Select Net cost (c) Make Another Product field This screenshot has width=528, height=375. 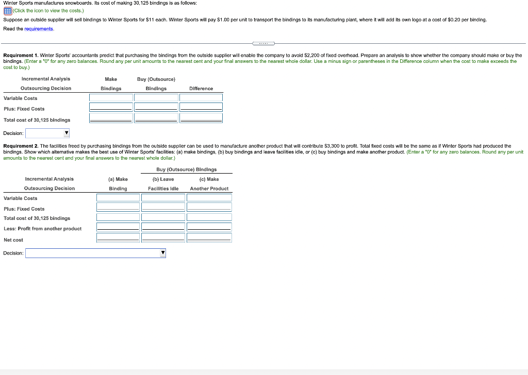pyautogui.click(x=209, y=238)
